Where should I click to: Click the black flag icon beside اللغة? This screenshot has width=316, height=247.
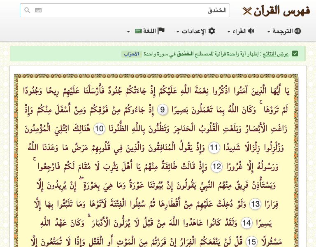[x=161, y=31]
